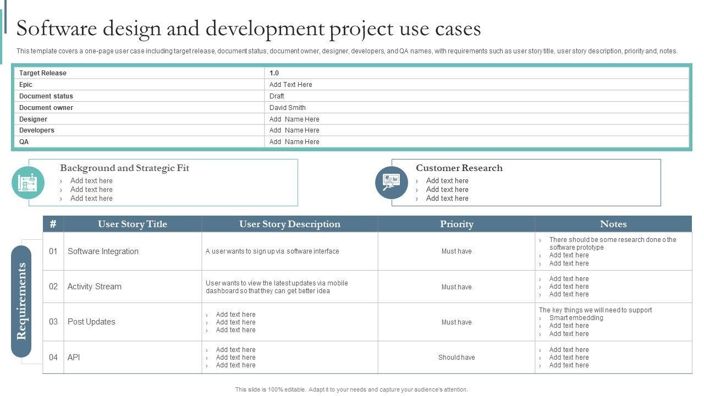Click the Customer Research heading

[459, 168]
